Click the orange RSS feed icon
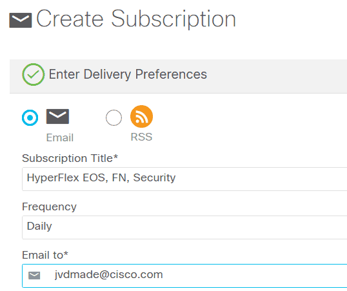347x291 pixels. (x=141, y=117)
